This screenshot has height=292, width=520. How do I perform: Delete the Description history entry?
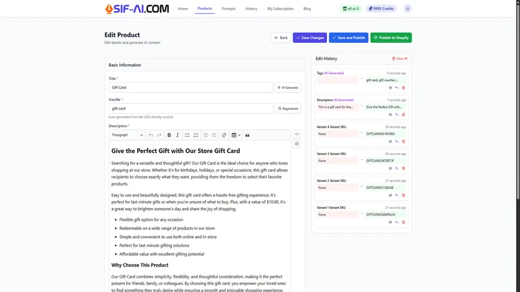pos(404,115)
